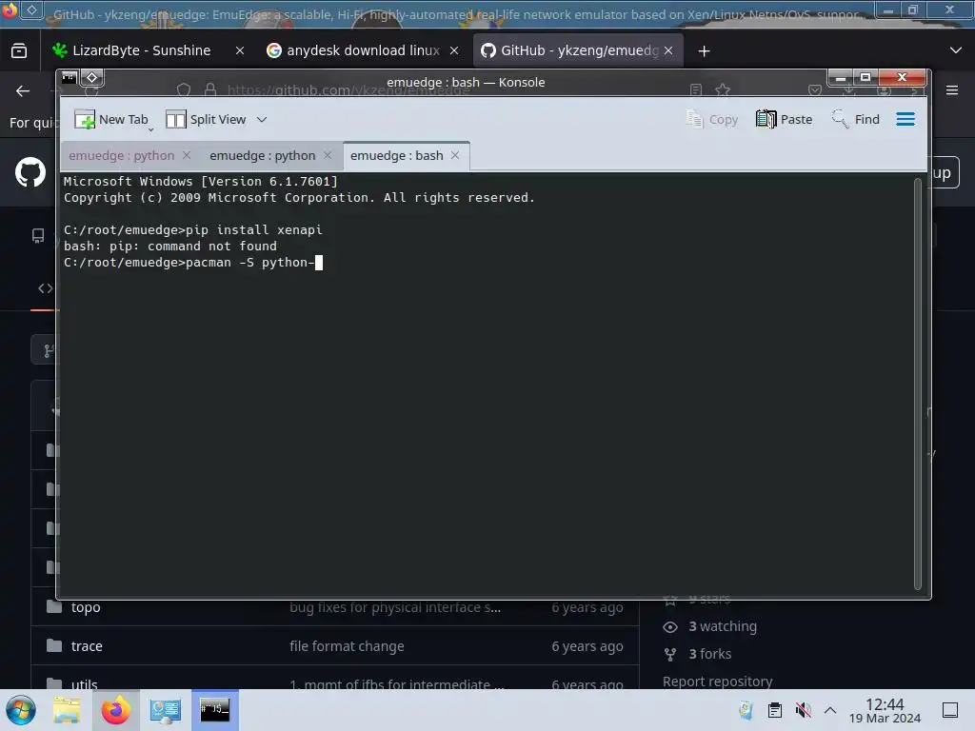Click show desktop button in taskbar
Image resolution: width=975 pixels, height=731 pixels.
click(950, 710)
